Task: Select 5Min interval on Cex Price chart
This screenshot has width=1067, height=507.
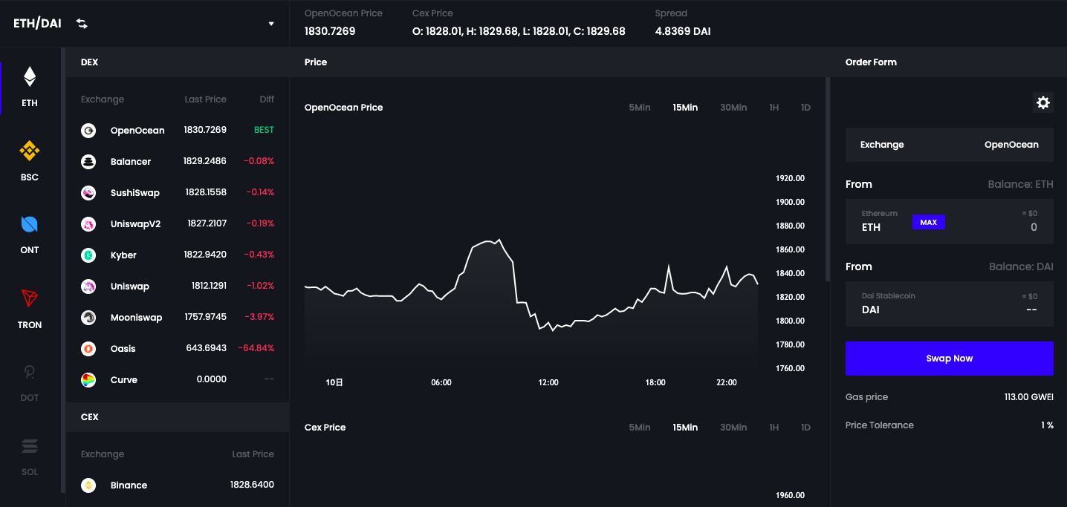Action: coord(640,428)
